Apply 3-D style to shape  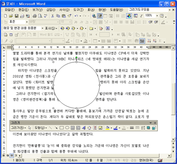(154, 128)
